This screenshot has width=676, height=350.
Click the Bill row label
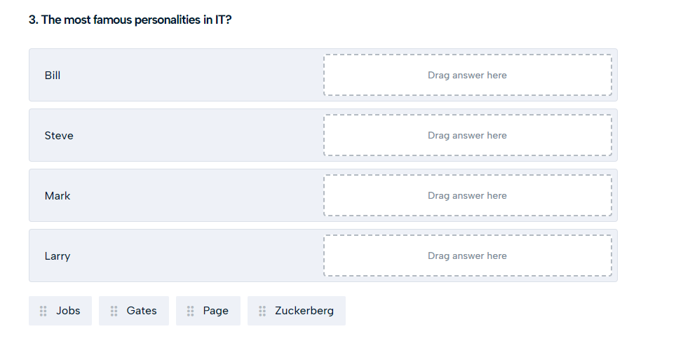53,75
